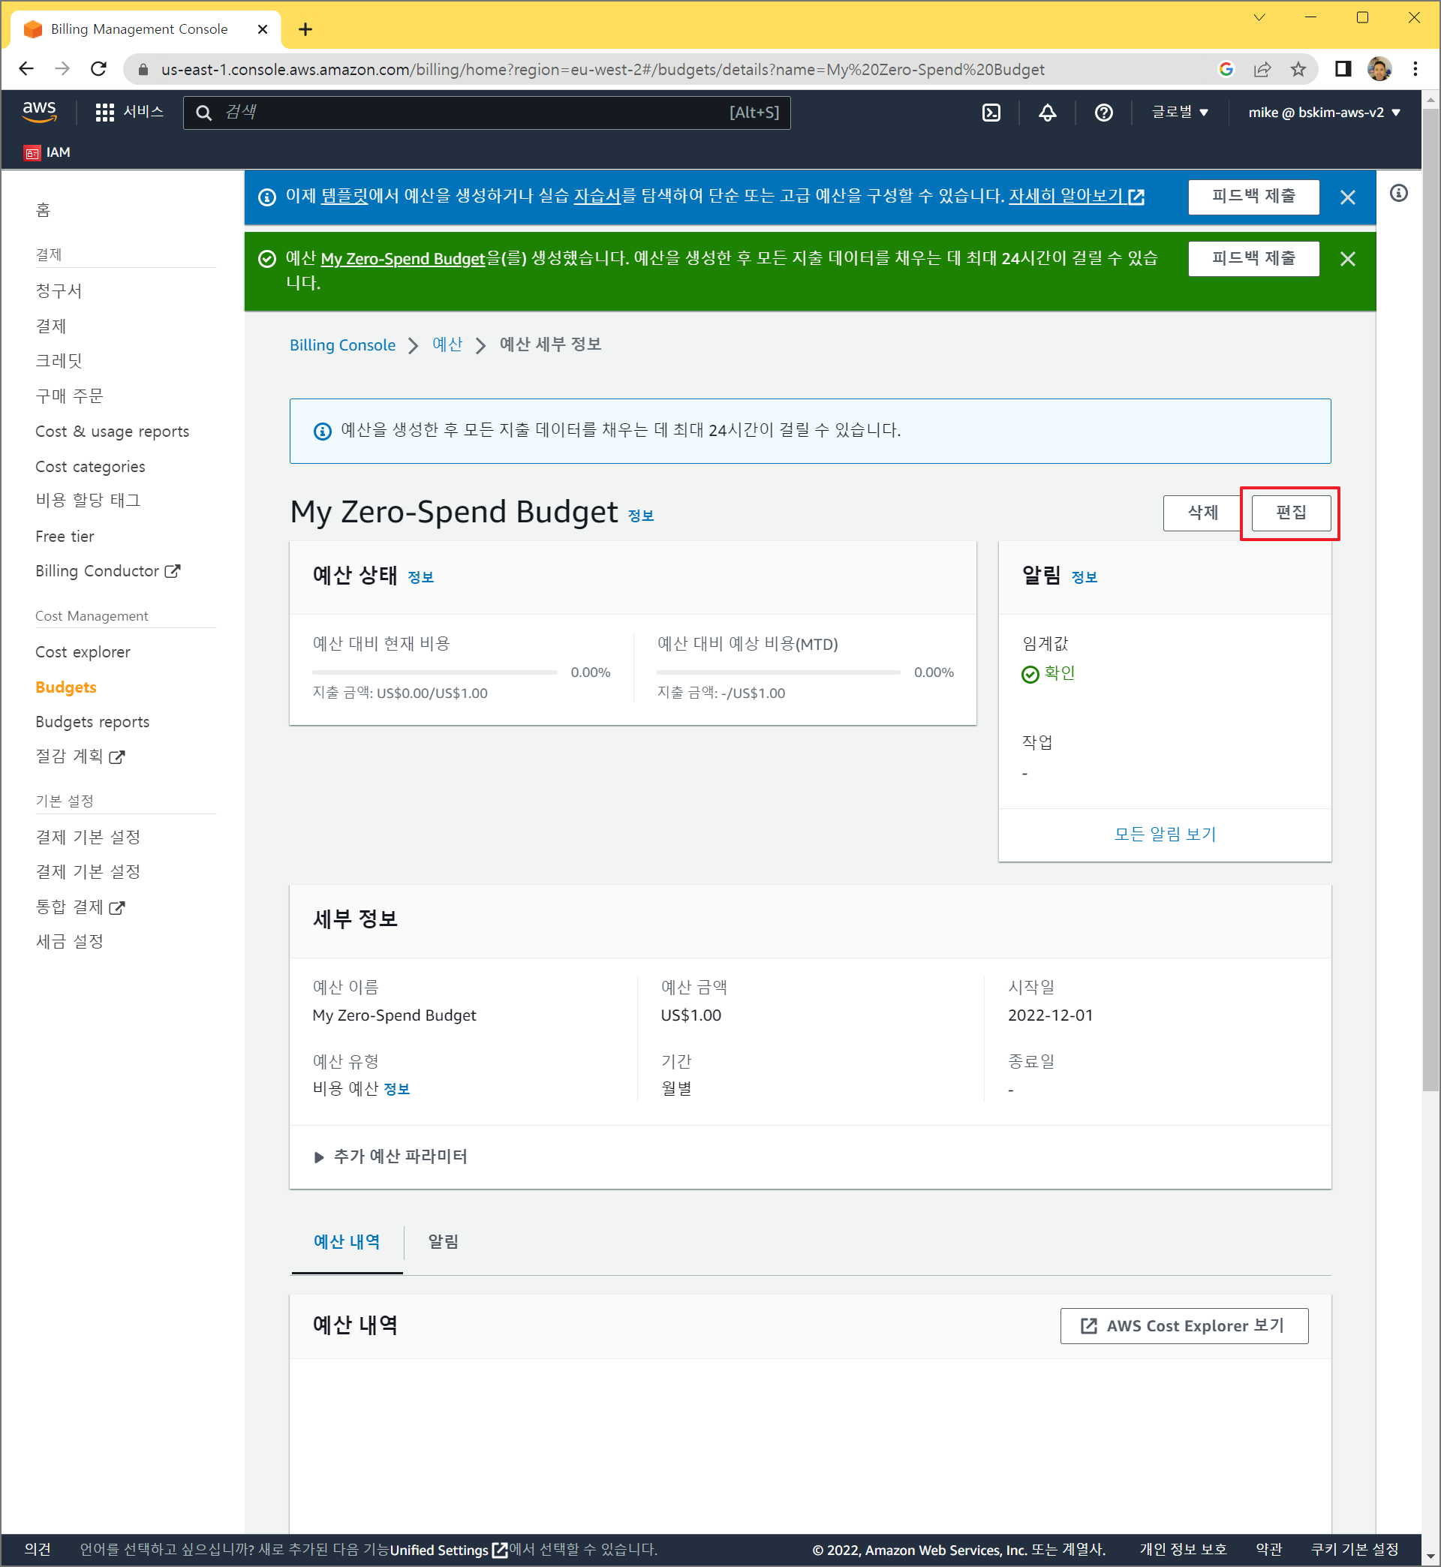
Task: Click the share page icon in address bar
Action: coord(1262,69)
